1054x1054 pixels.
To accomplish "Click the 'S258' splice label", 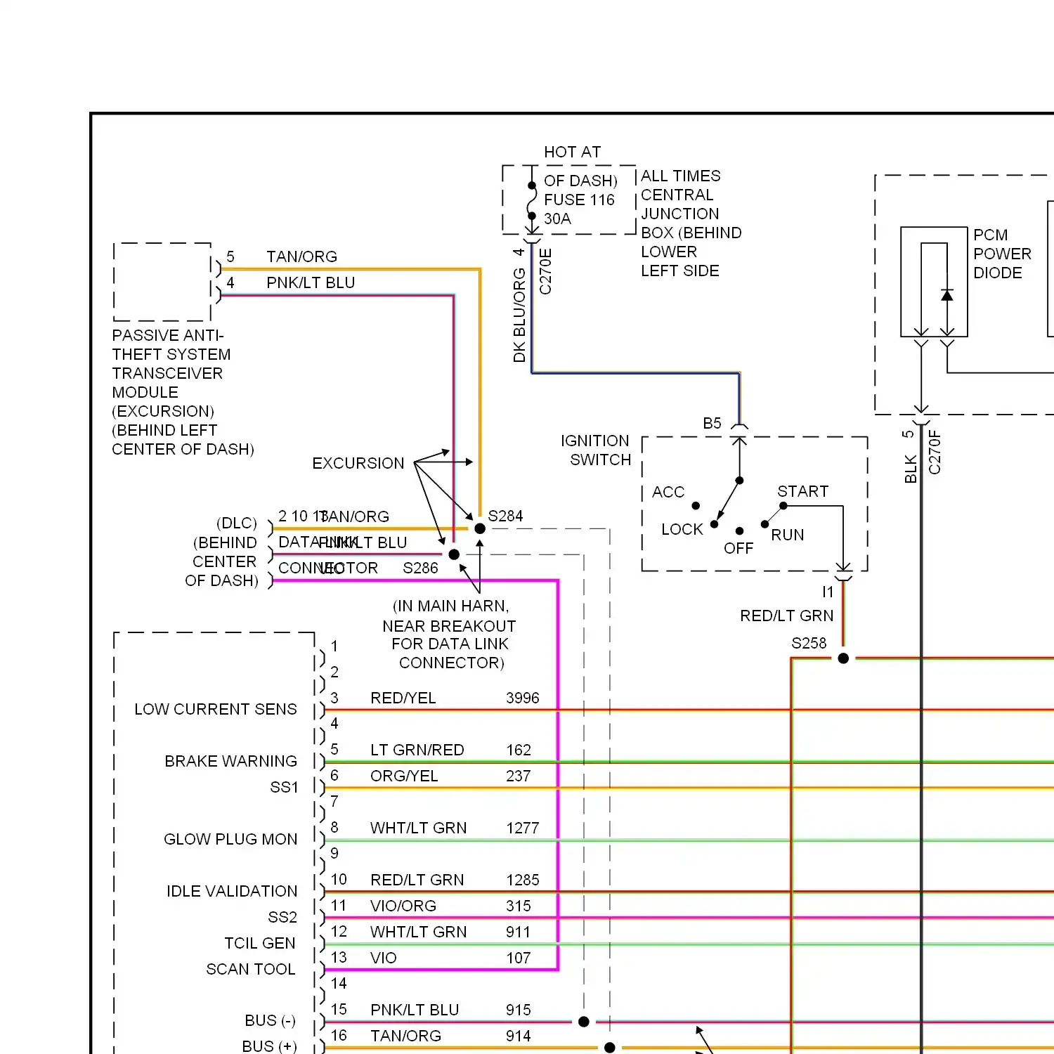I will click(x=809, y=643).
